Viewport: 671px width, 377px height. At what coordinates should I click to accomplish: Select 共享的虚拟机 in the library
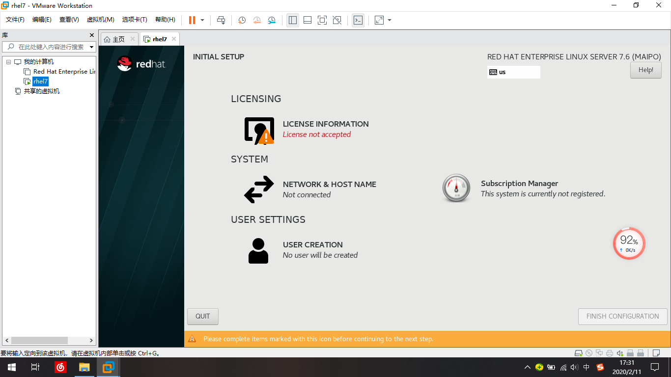42,91
